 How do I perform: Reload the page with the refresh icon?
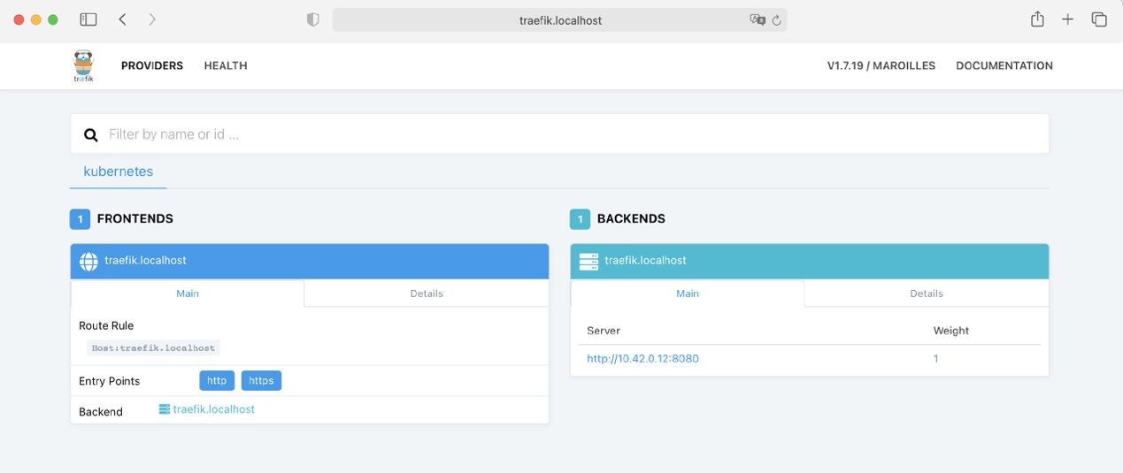[x=777, y=20]
